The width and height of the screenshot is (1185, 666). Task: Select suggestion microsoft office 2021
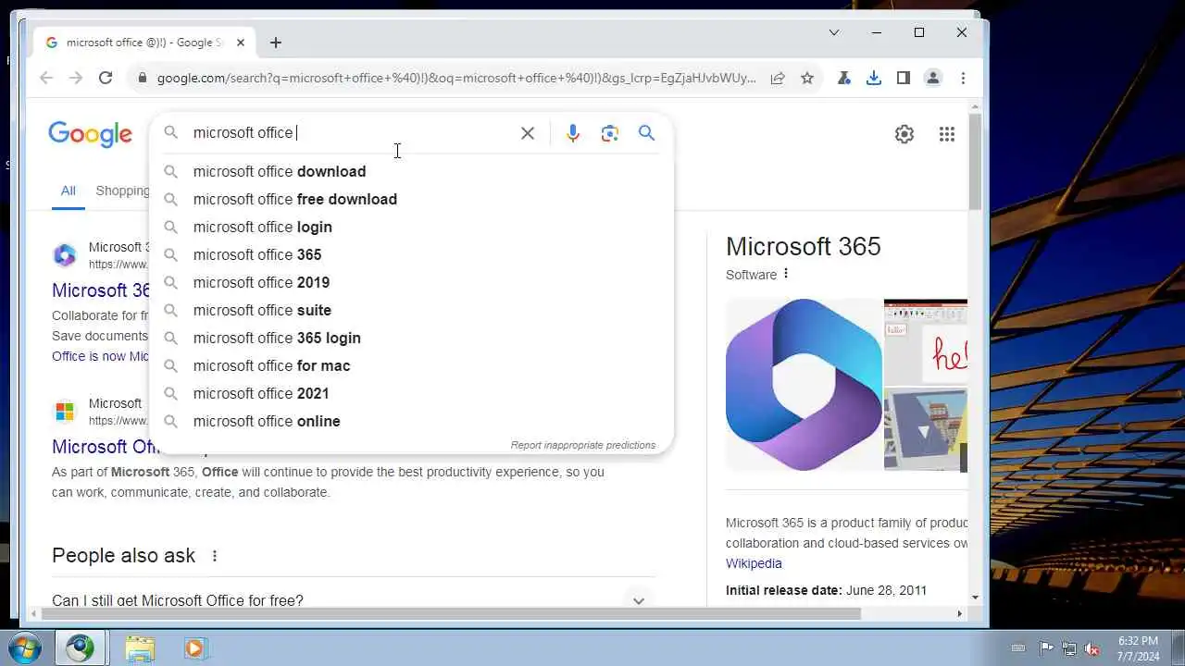tap(411, 393)
